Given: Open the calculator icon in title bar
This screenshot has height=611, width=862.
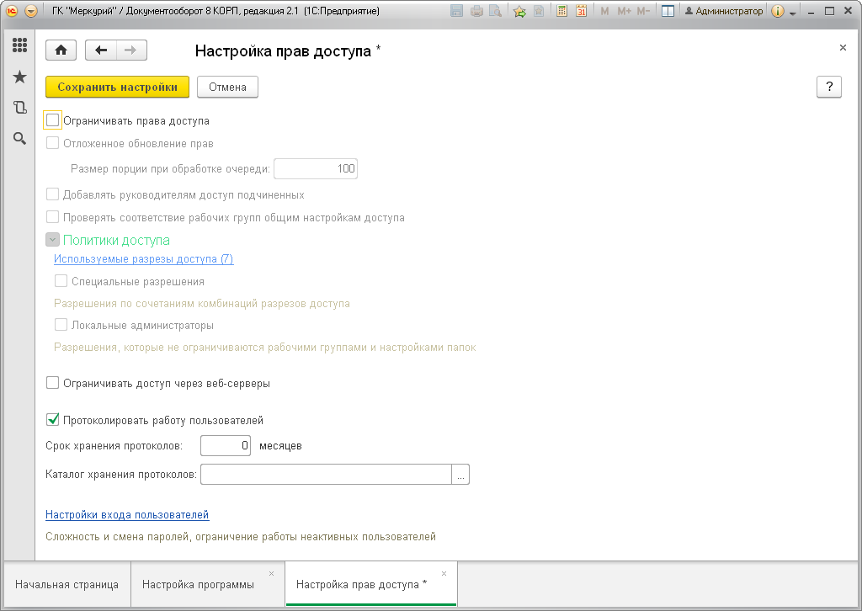Looking at the screenshot, I should click(x=561, y=11).
